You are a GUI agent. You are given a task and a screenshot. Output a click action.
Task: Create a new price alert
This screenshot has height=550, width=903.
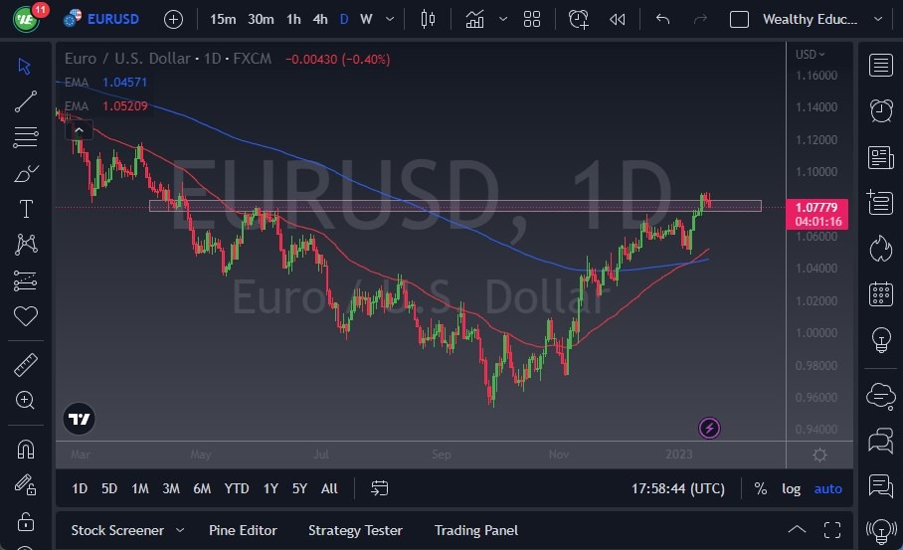tap(579, 19)
